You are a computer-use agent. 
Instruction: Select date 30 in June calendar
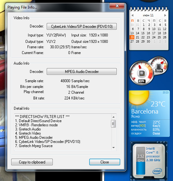tap(148, 42)
